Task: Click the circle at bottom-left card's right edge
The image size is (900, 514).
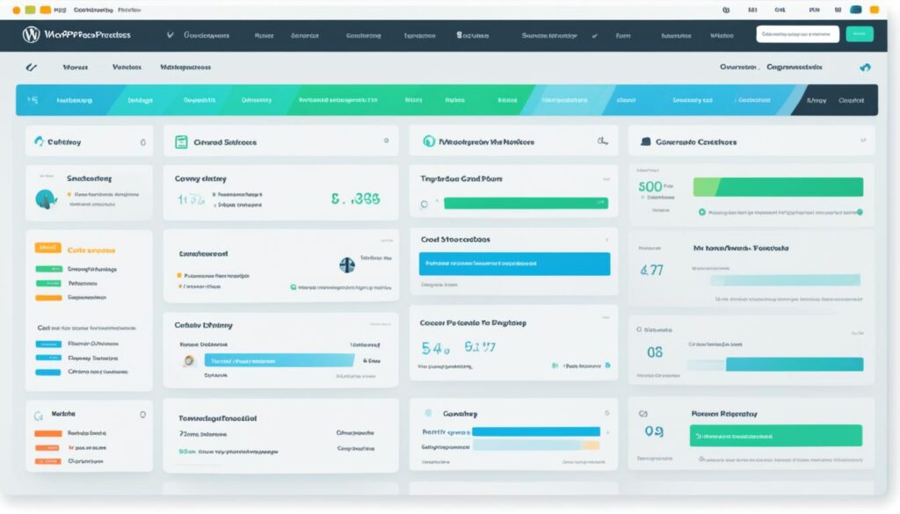Action: [x=143, y=414]
